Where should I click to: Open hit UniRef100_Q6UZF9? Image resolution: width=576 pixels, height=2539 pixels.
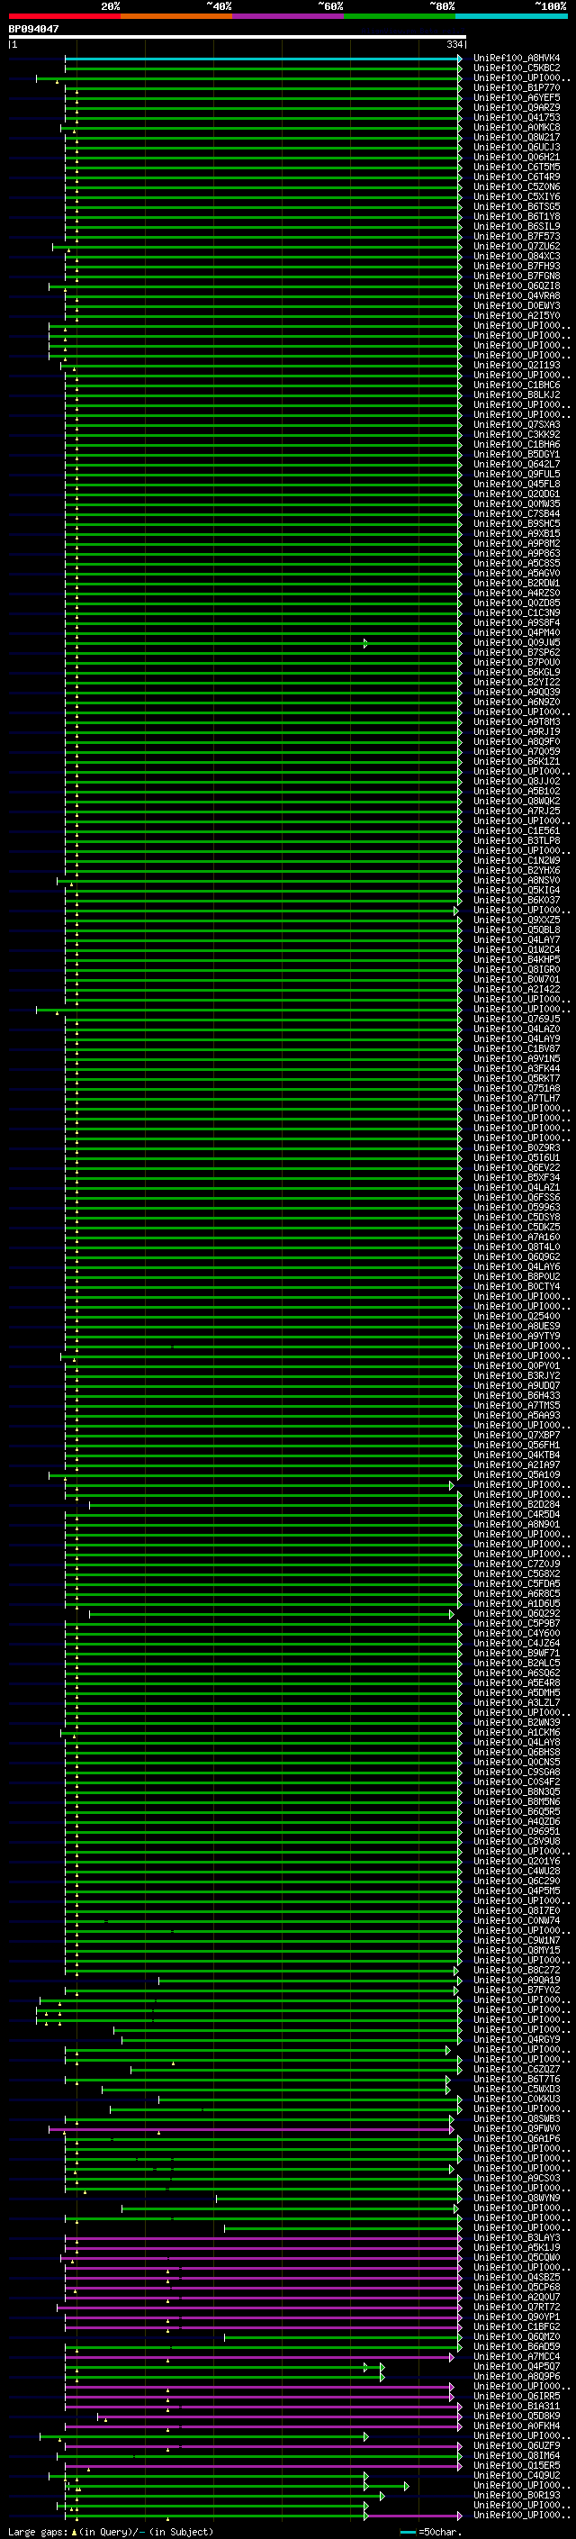(517, 2446)
